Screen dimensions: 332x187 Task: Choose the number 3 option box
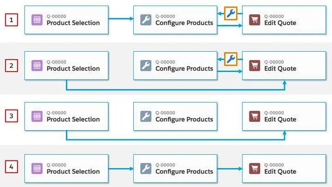click(x=12, y=116)
